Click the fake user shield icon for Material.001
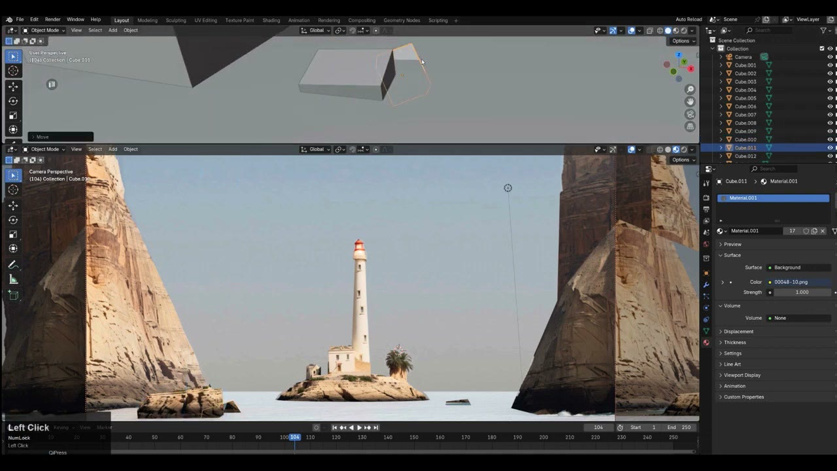837x471 pixels. [806, 231]
